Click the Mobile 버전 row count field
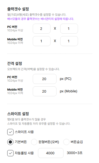The width and height of the screenshot is (99, 163). click(x=69, y=41)
